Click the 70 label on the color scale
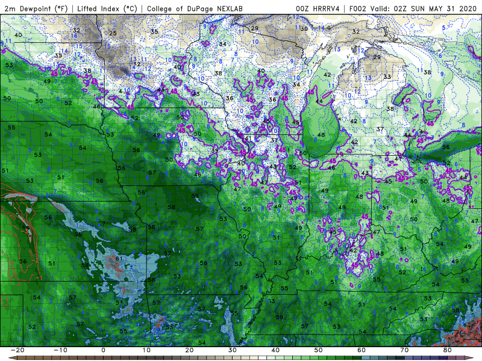The width and height of the screenshot is (482, 361). pos(404,350)
